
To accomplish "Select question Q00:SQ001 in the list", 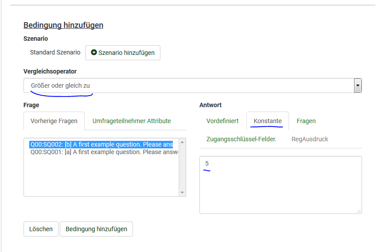I will (x=101, y=152).
